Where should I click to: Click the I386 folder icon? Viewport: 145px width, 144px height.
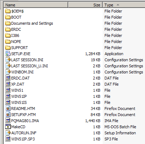[8, 35]
